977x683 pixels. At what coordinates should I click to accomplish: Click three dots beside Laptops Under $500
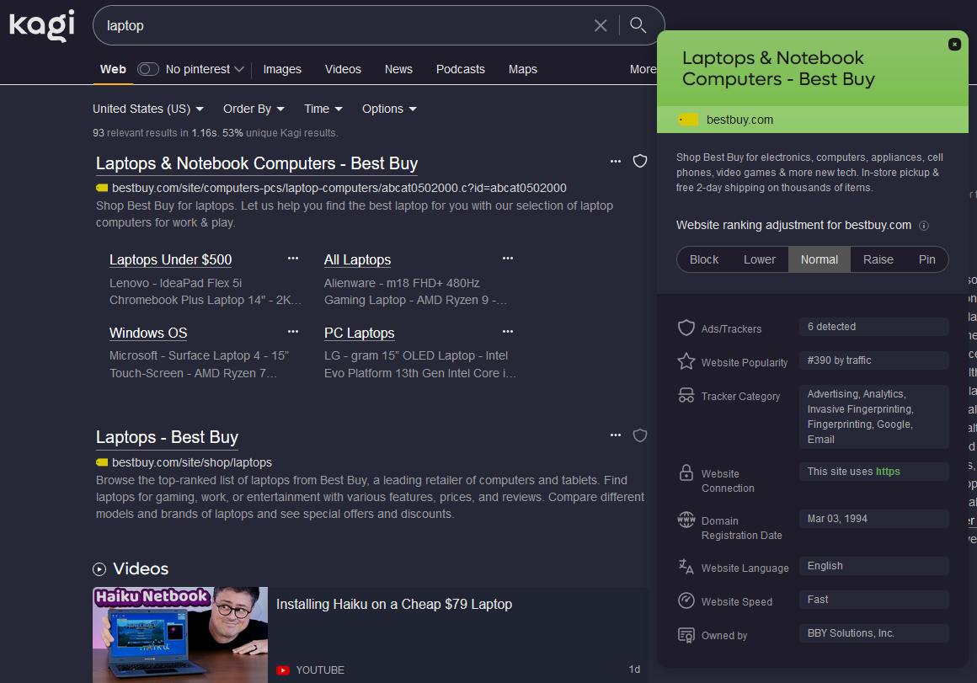293,259
